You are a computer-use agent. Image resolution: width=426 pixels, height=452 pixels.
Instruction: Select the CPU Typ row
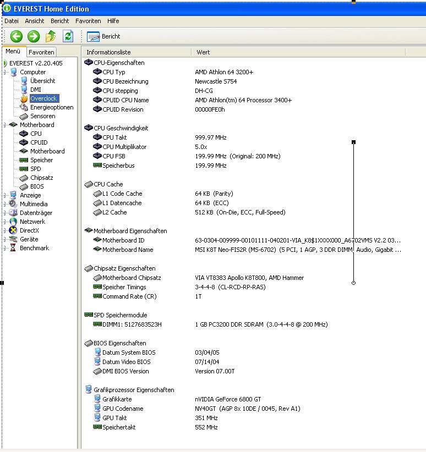tap(173, 72)
